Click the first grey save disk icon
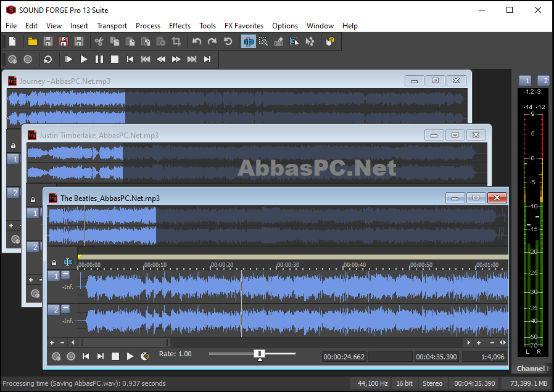The width and height of the screenshot is (554, 392). tap(48, 42)
